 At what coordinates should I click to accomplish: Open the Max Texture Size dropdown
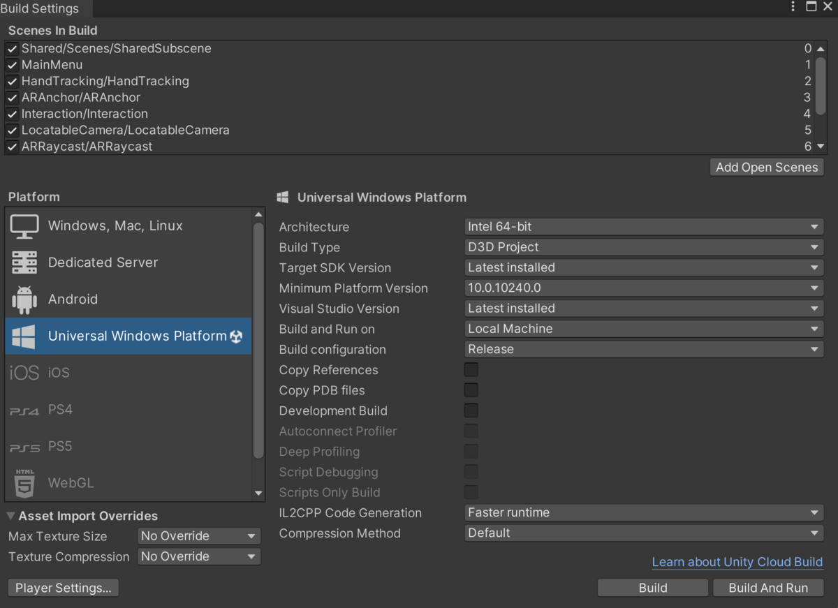199,536
